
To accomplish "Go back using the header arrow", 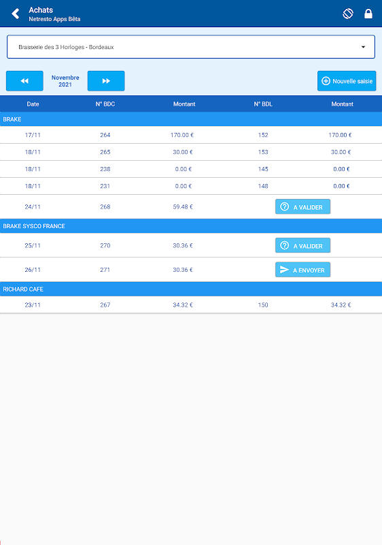I will (15, 14).
